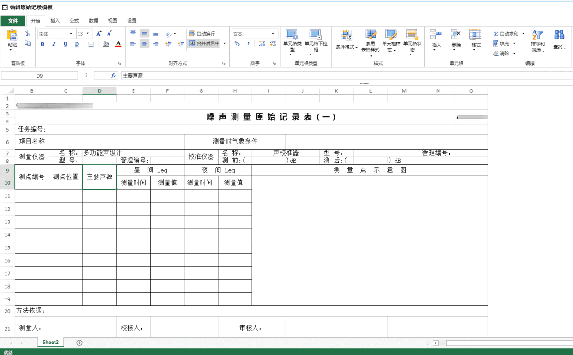Switch to the 设置 settings tab
This screenshot has height=355, width=573.
[132, 21]
